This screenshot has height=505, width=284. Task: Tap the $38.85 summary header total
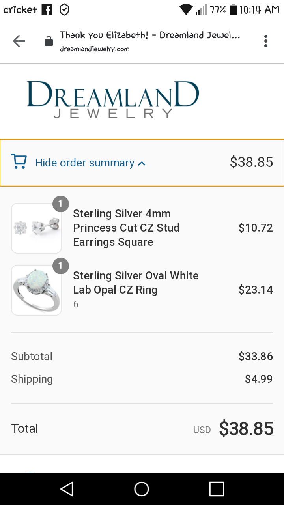[251, 162]
